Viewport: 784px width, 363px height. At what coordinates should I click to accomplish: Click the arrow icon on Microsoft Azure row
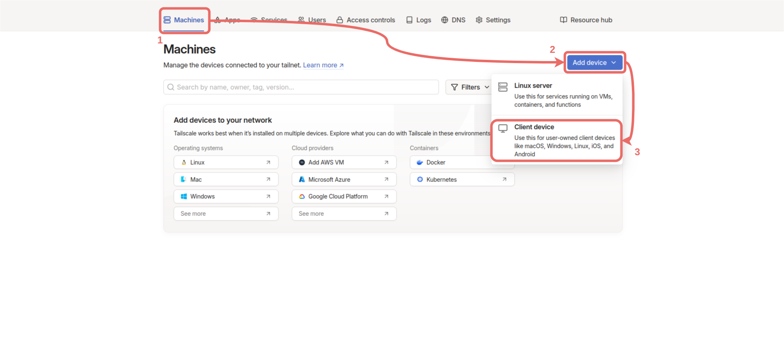coord(386,179)
